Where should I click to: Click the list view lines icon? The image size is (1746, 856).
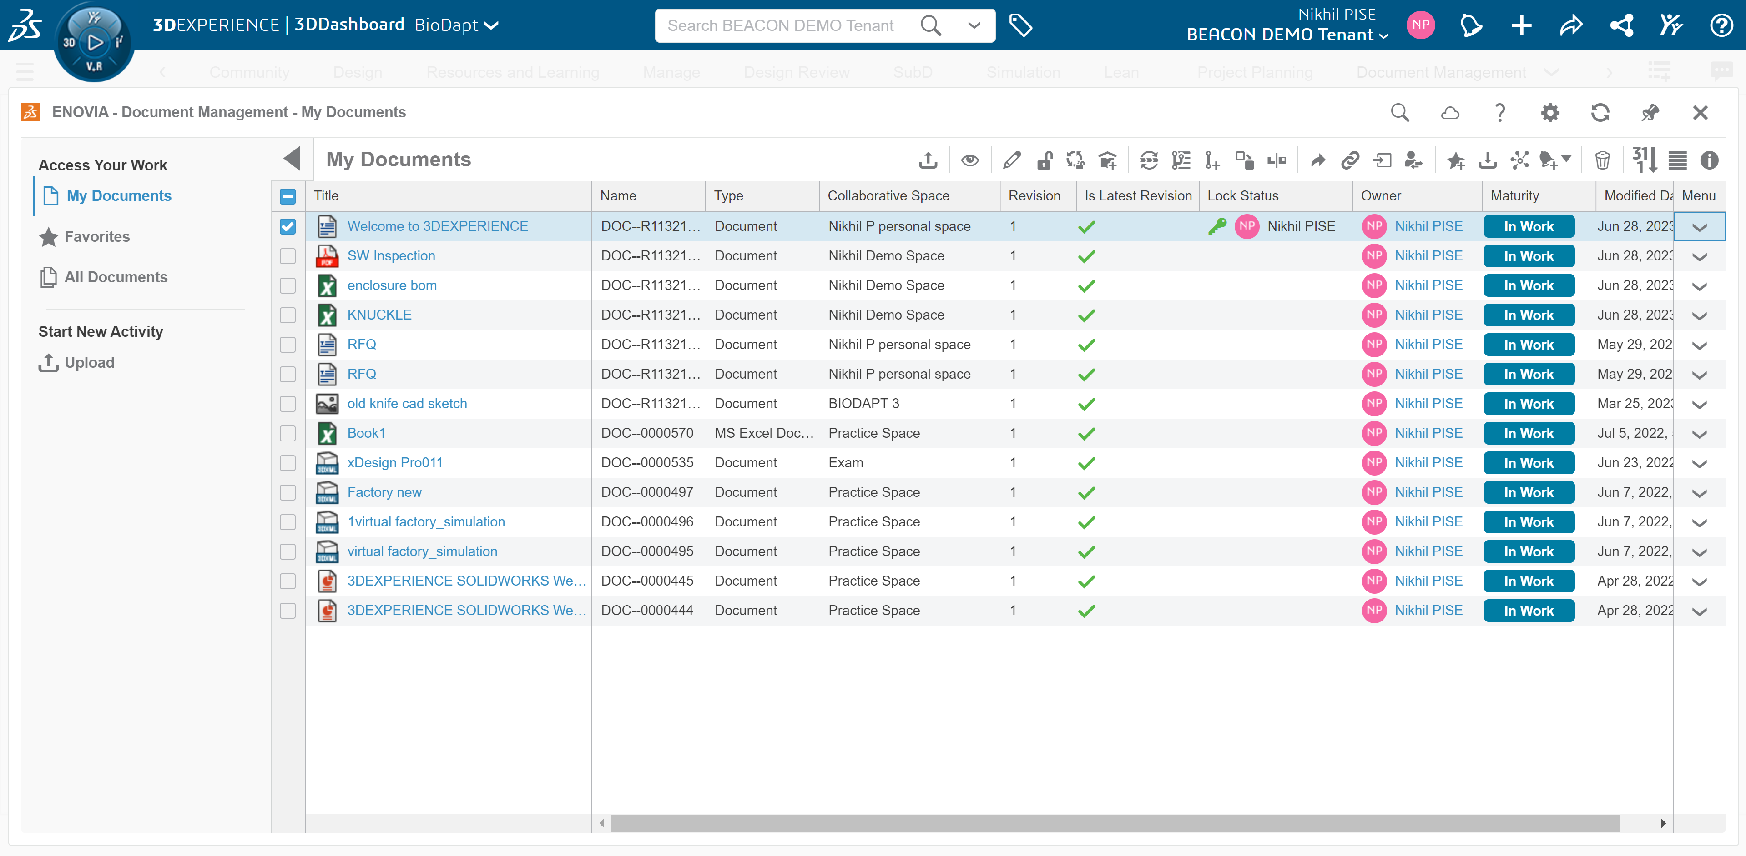[1678, 160]
